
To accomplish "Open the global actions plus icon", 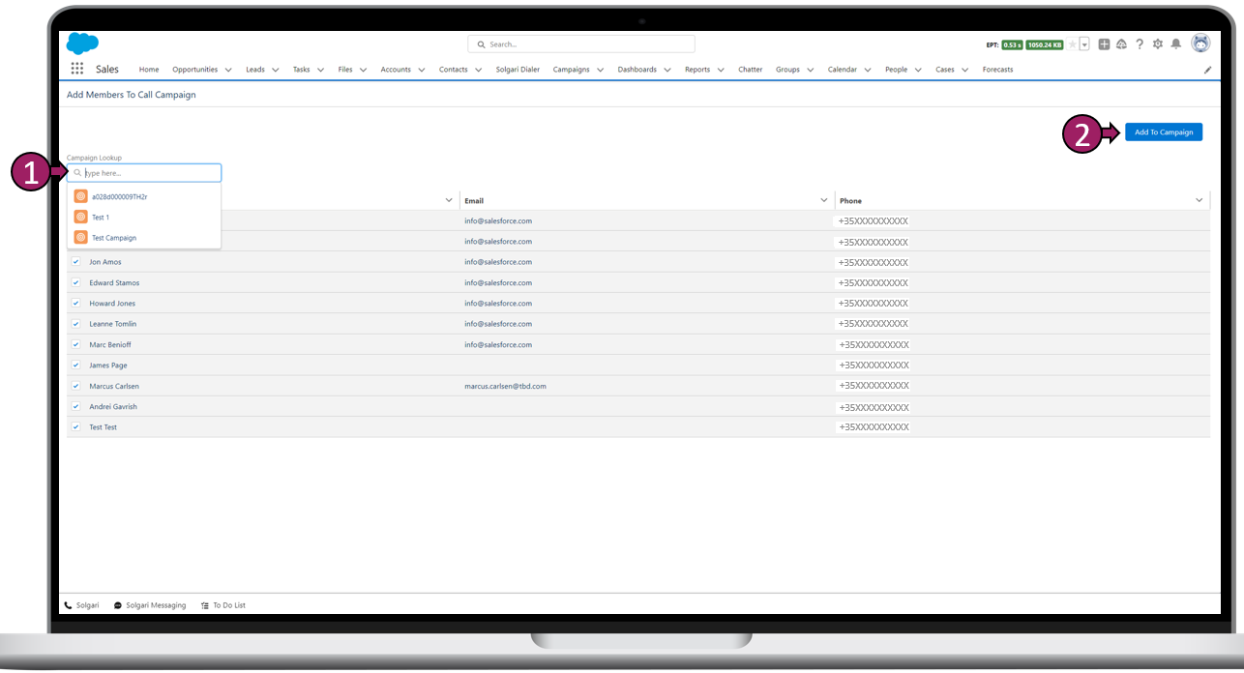I will coord(1105,44).
